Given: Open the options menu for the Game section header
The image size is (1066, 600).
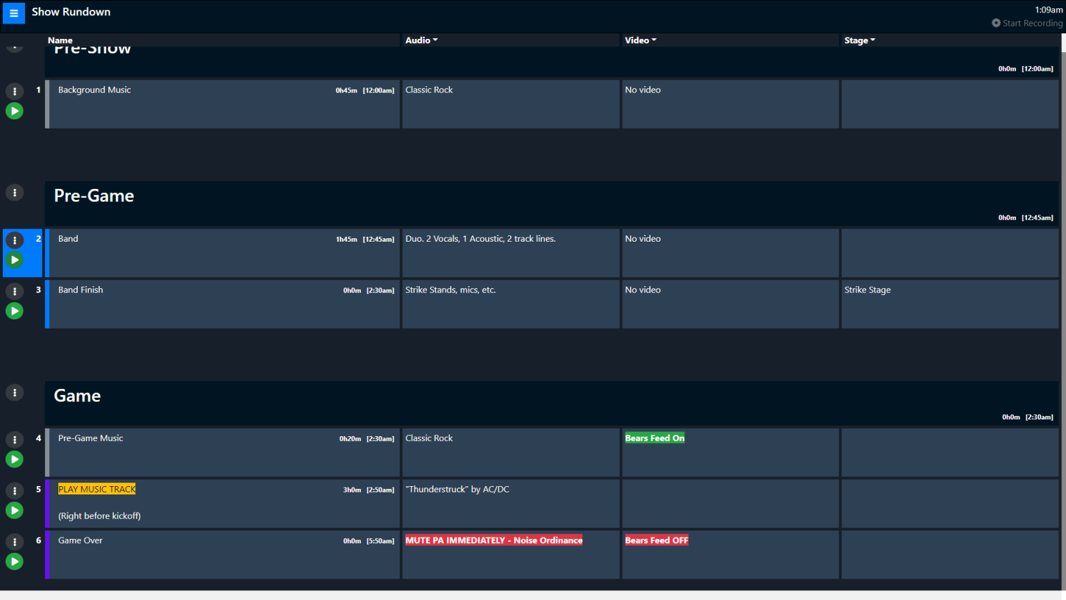Looking at the screenshot, I should click(x=15, y=392).
